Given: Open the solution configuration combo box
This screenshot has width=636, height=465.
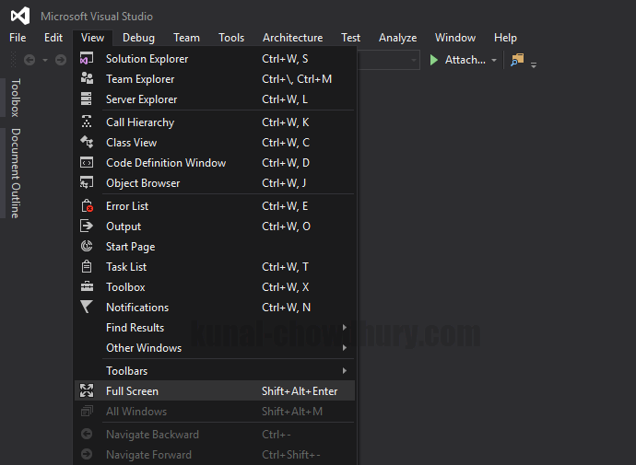Looking at the screenshot, I should click(389, 61).
